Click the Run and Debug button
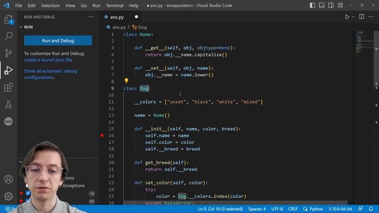Viewport: 379px width, 213px height. pos(58,41)
